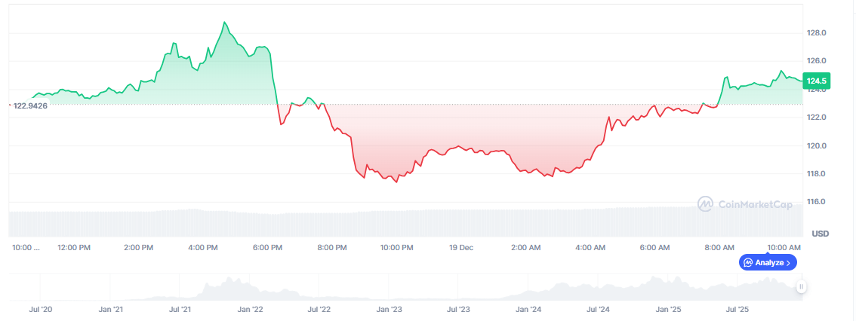Screen dimensions: 856x321
Task: Click the sparkle icon in Analyze button
Action: [x=749, y=263]
